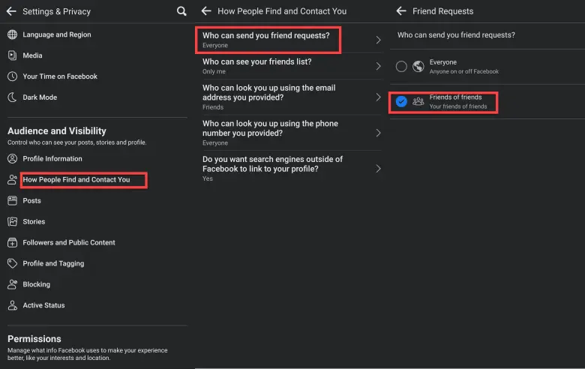The image size is (585, 369).
Task: Select the Friends of friends radio button
Action: coord(401,101)
